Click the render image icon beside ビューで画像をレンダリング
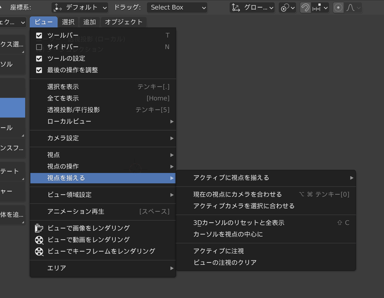 pyautogui.click(x=39, y=228)
